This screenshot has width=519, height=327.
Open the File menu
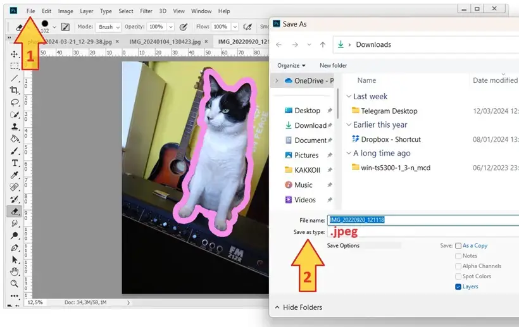tap(31, 11)
